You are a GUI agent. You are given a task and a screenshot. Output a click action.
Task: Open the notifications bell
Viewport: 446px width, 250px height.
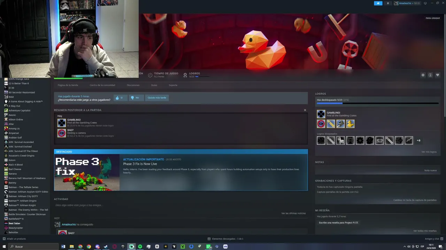(388, 3)
